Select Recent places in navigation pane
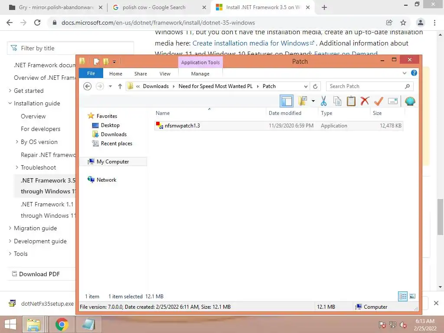This screenshot has width=444, height=333. (x=116, y=144)
